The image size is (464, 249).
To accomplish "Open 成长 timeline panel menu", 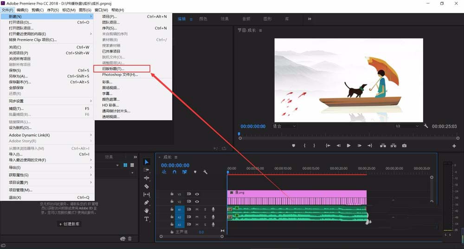I will coord(176,157).
